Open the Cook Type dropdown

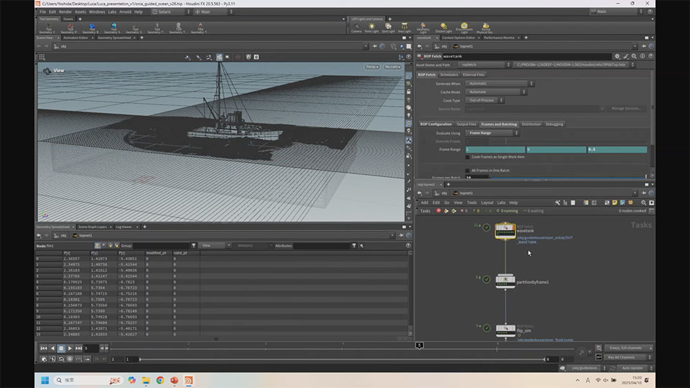tap(484, 100)
